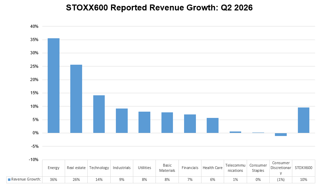This screenshot has width=317, height=184.
Task: Select the Energy revenue growth bar
Action: (54, 86)
